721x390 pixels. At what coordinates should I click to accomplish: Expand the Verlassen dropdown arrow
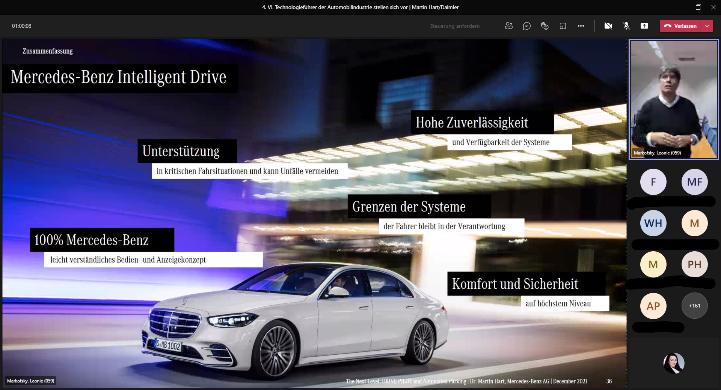pos(707,26)
